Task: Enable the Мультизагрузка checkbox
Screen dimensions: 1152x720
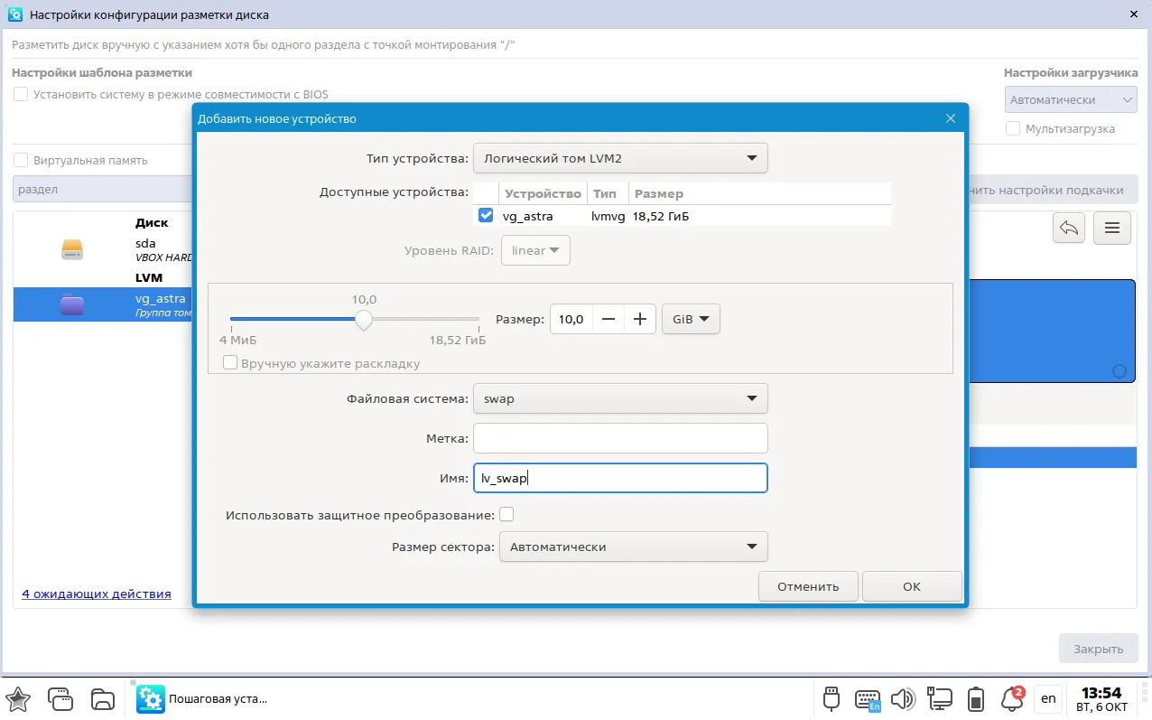Action: pos(1013,128)
